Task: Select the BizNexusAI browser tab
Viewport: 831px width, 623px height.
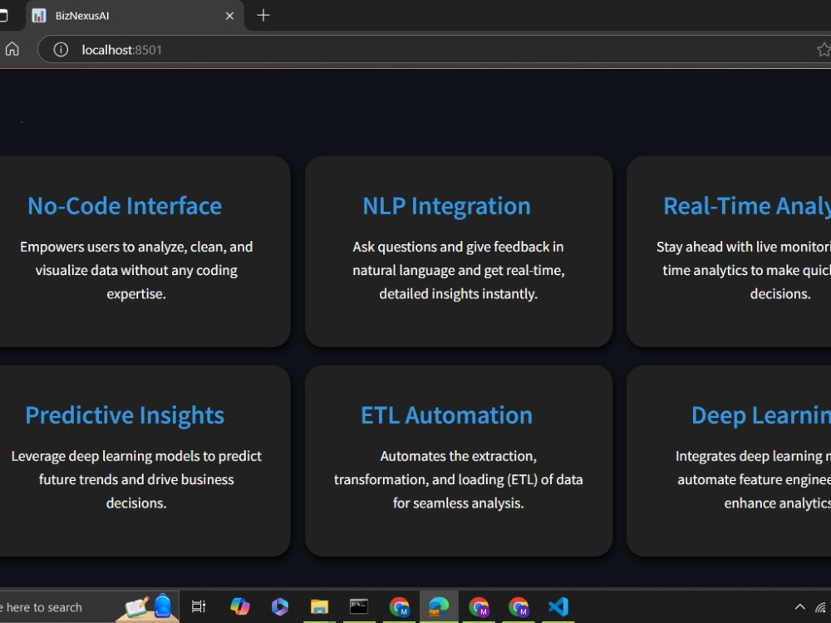Action: pyautogui.click(x=135, y=15)
